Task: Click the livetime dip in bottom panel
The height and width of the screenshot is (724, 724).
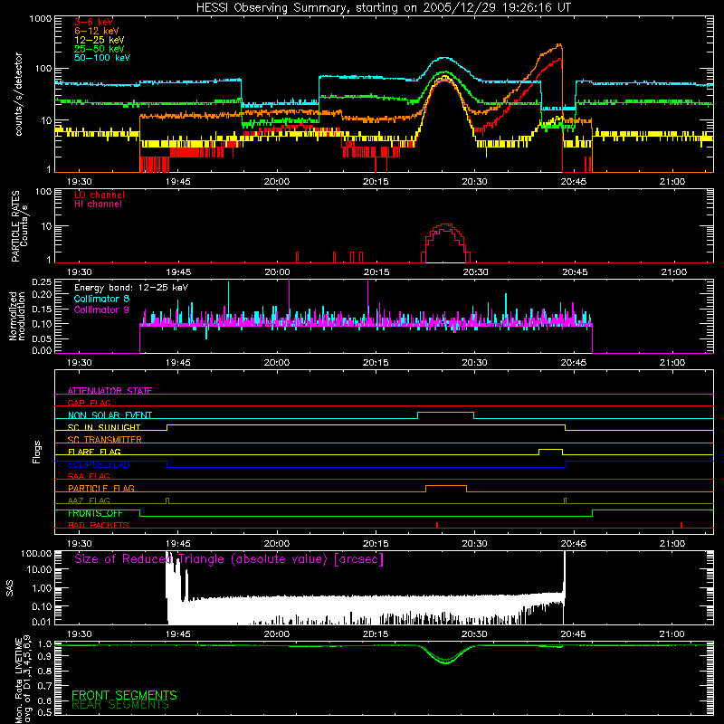Action: (x=445, y=662)
